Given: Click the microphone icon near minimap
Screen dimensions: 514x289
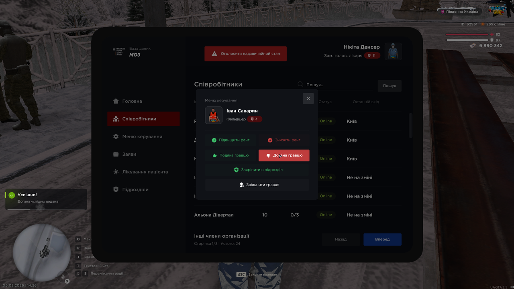Looking at the screenshot, I should pos(63,277).
